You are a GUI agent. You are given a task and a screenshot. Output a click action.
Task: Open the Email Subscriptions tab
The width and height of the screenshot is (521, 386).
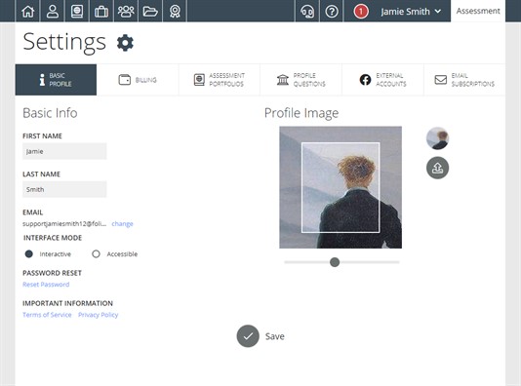click(x=464, y=80)
